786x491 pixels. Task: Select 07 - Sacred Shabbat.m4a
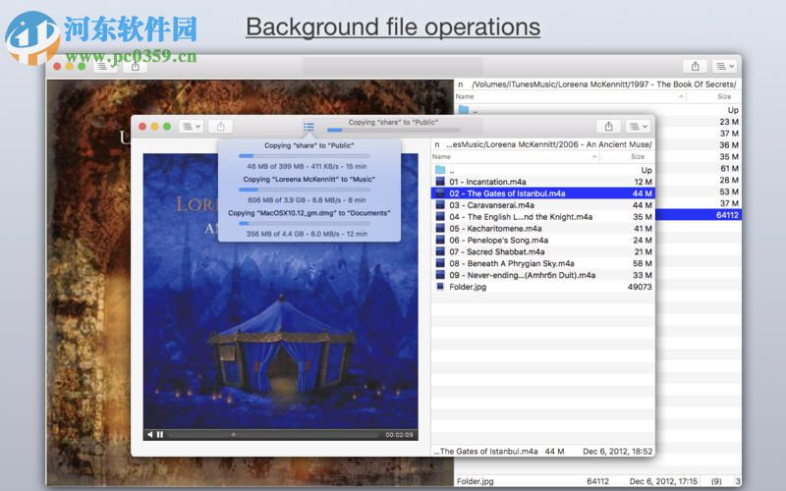543,251
